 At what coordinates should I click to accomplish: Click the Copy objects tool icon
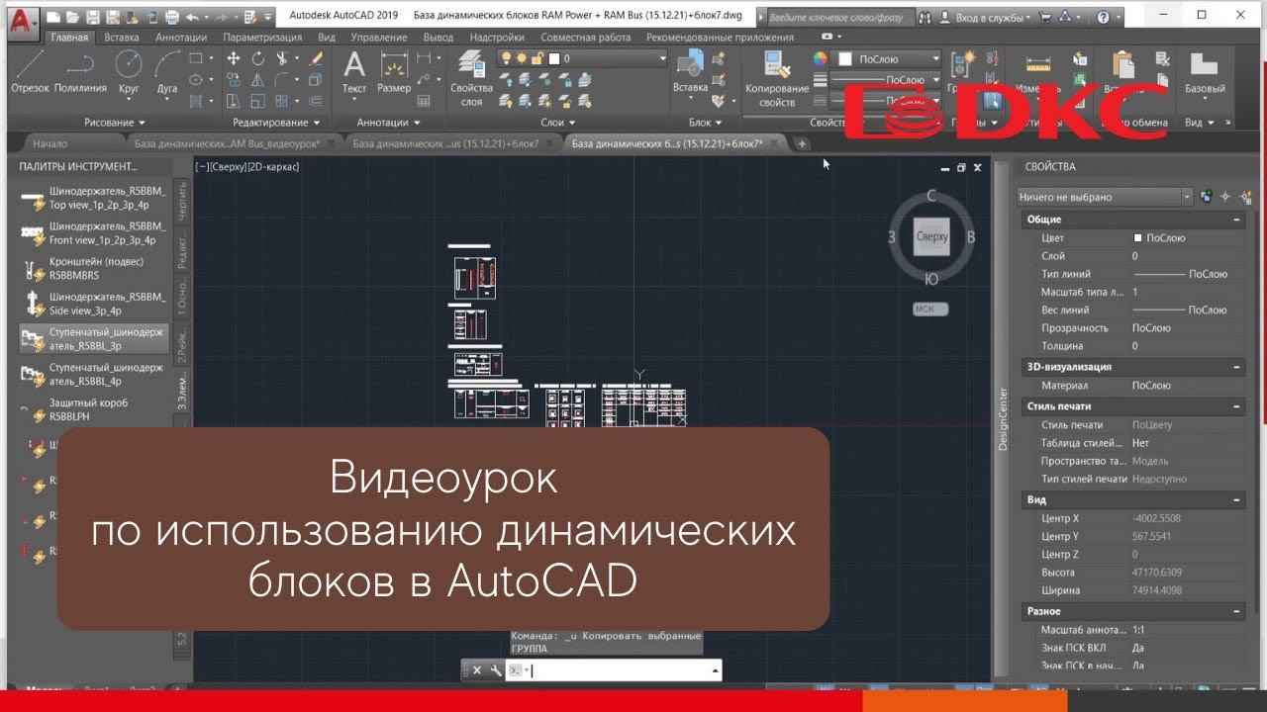233,80
